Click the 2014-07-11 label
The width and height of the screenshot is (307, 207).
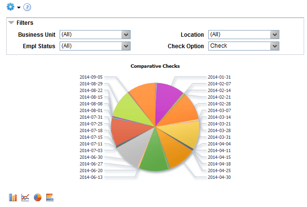pos(91,144)
